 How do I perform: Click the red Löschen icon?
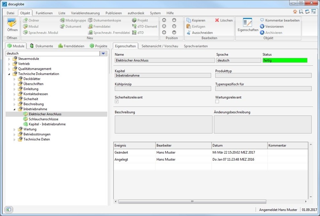click(217, 20)
